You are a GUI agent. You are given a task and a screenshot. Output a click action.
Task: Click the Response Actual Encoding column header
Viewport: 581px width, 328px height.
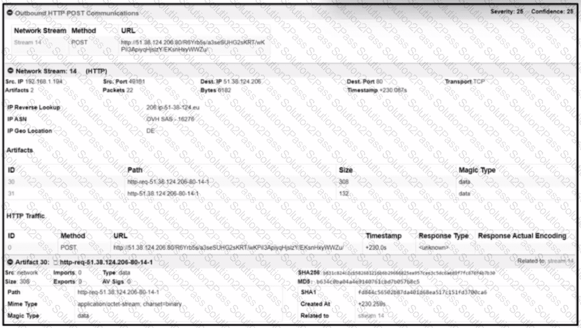pos(522,235)
